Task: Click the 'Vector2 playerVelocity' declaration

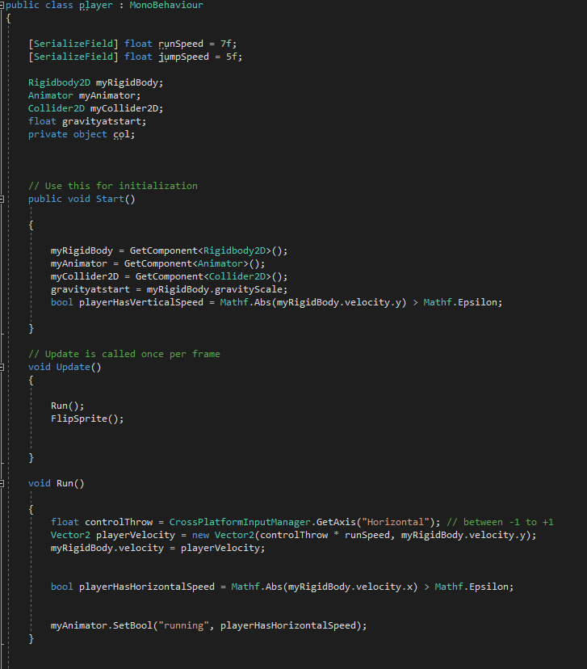Action: 113,535
